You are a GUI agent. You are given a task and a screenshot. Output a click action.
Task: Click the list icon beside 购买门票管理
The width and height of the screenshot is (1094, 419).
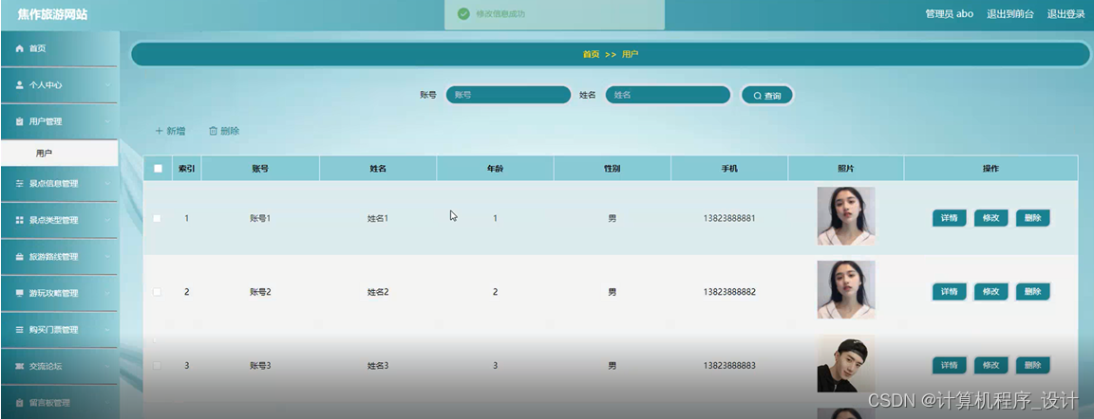click(x=20, y=329)
